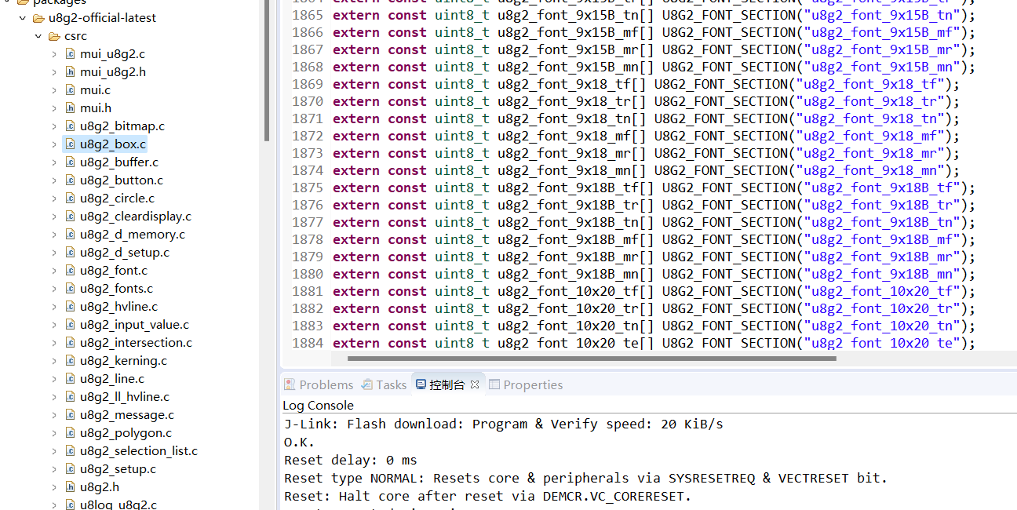Close the 控制台 console tab
This screenshot has width=1017, height=510.
(x=475, y=384)
